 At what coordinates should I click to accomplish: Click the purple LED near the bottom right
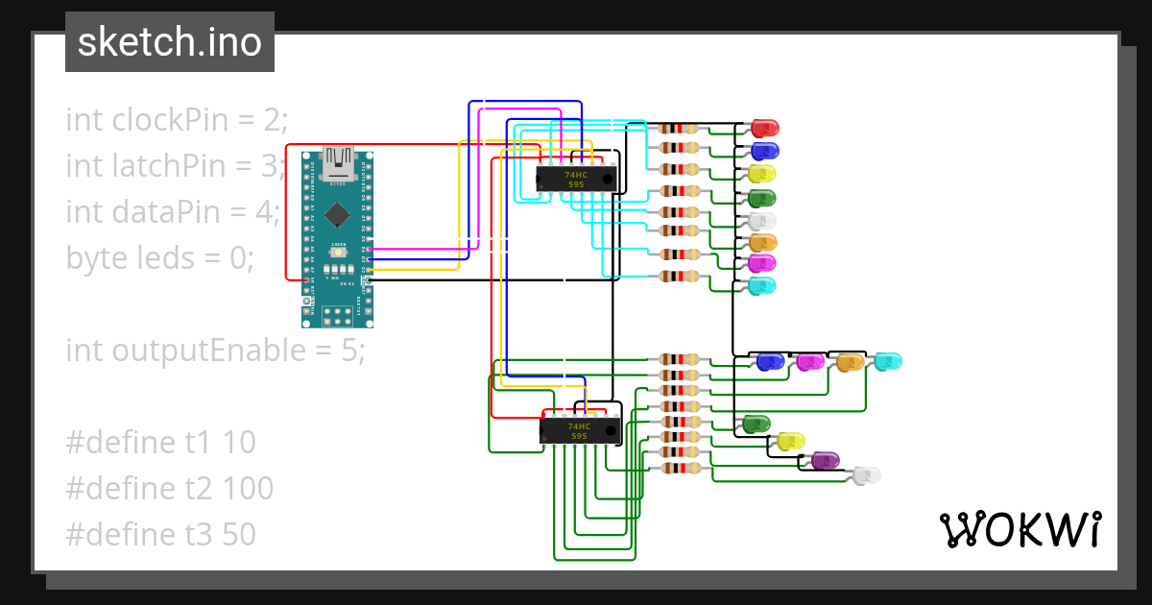pyautogui.click(x=828, y=459)
